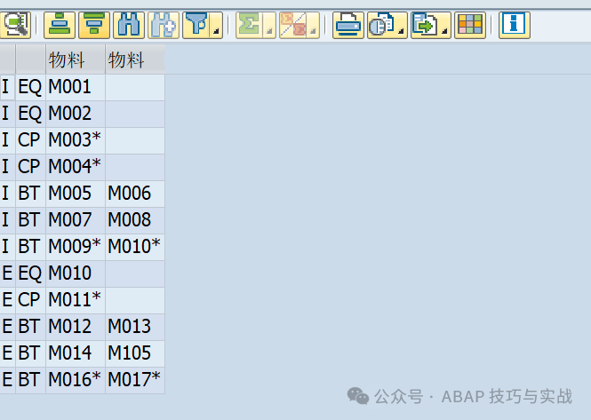Click sign E in M012 row
The image size is (591, 420).
pyautogui.click(x=7, y=327)
